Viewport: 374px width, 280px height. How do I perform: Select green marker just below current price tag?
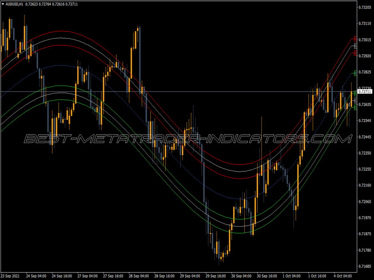(355, 94)
